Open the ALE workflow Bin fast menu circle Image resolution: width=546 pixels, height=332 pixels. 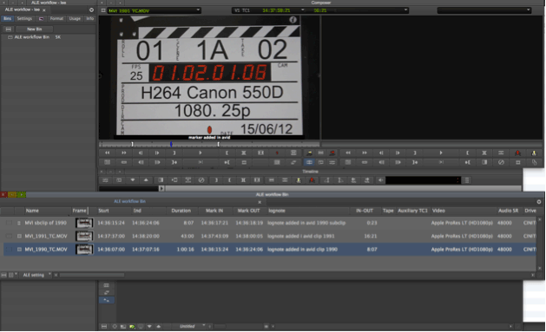tap(539, 202)
